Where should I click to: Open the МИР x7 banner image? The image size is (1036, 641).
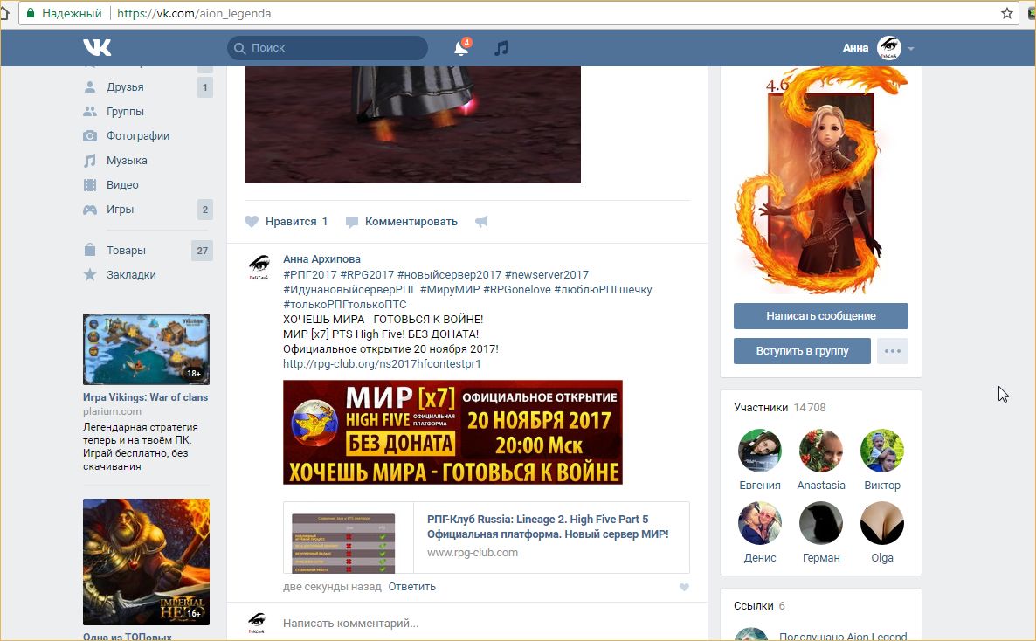point(452,432)
